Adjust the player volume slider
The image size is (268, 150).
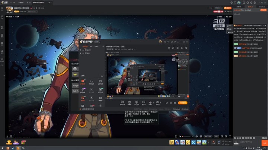[186, 136]
